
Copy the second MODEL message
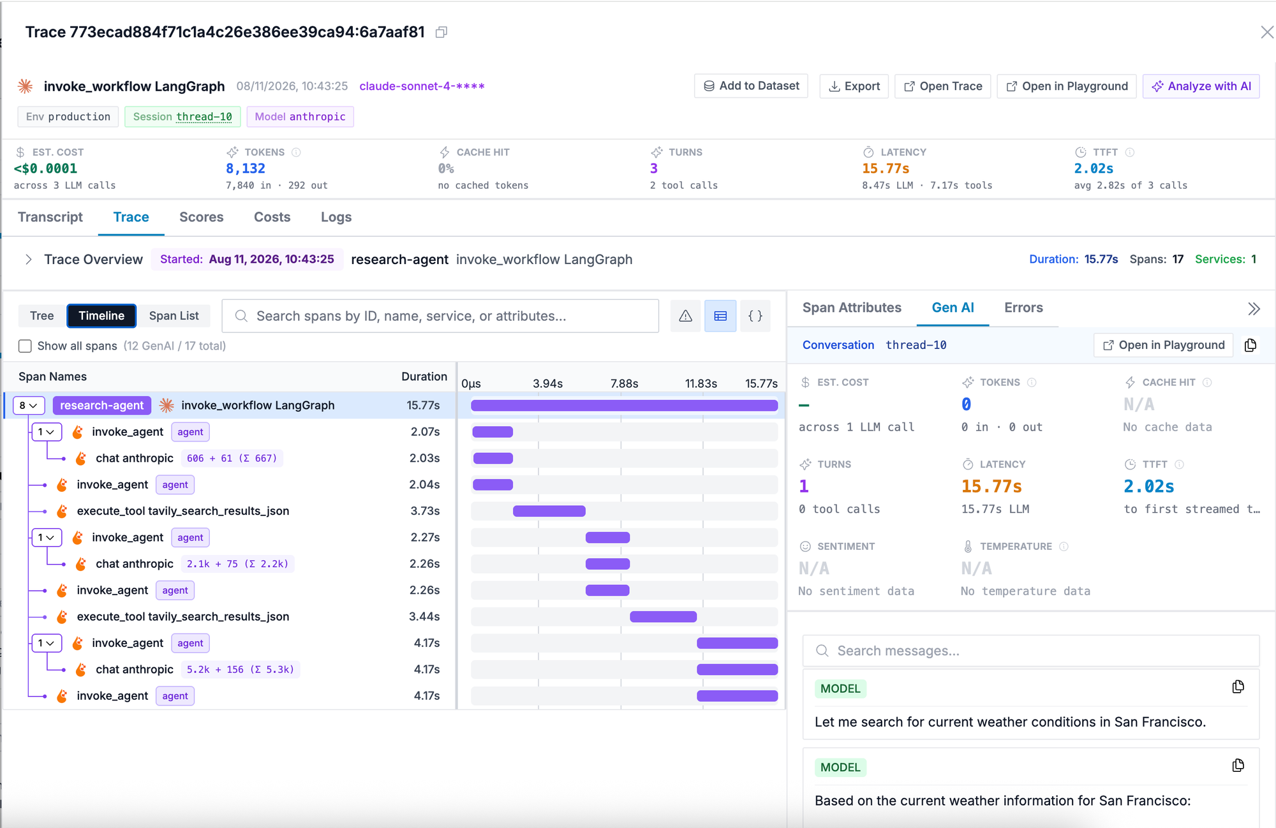[1238, 765]
